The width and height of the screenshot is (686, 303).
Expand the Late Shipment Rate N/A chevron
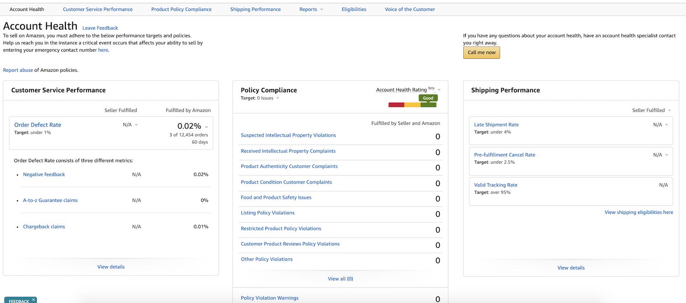pos(666,125)
